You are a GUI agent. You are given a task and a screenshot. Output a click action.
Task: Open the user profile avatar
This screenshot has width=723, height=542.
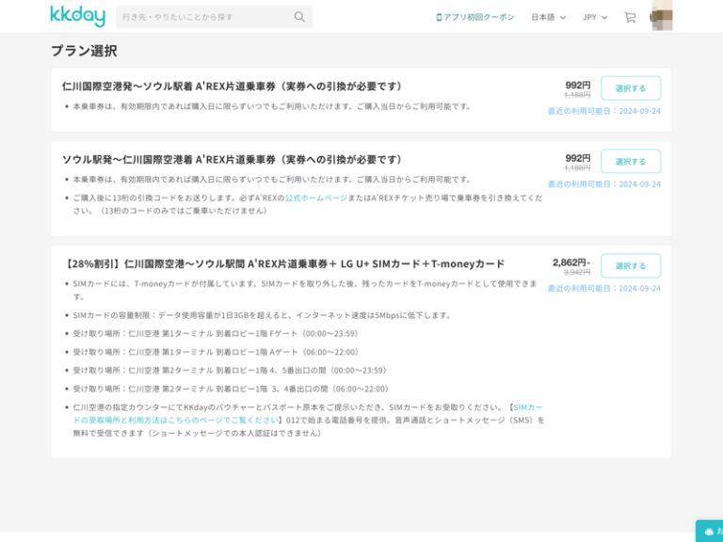click(661, 17)
